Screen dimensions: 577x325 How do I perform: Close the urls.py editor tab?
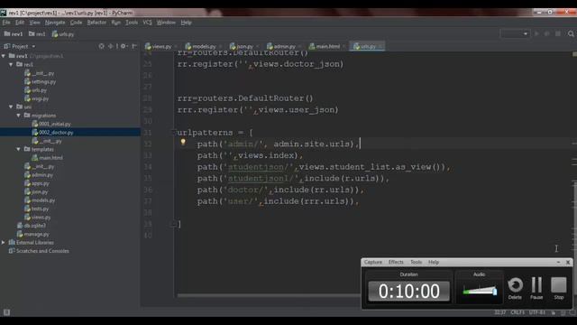(x=380, y=46)
